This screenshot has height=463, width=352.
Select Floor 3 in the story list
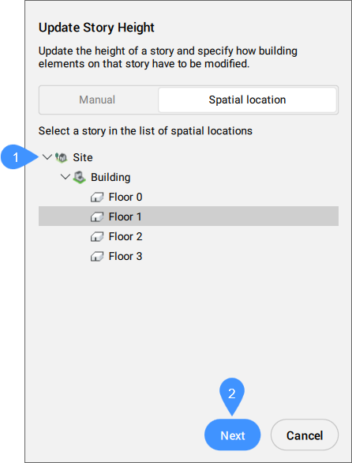189,256
